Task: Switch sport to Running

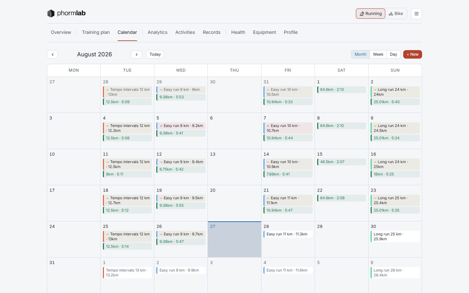Action: point(371,14)
